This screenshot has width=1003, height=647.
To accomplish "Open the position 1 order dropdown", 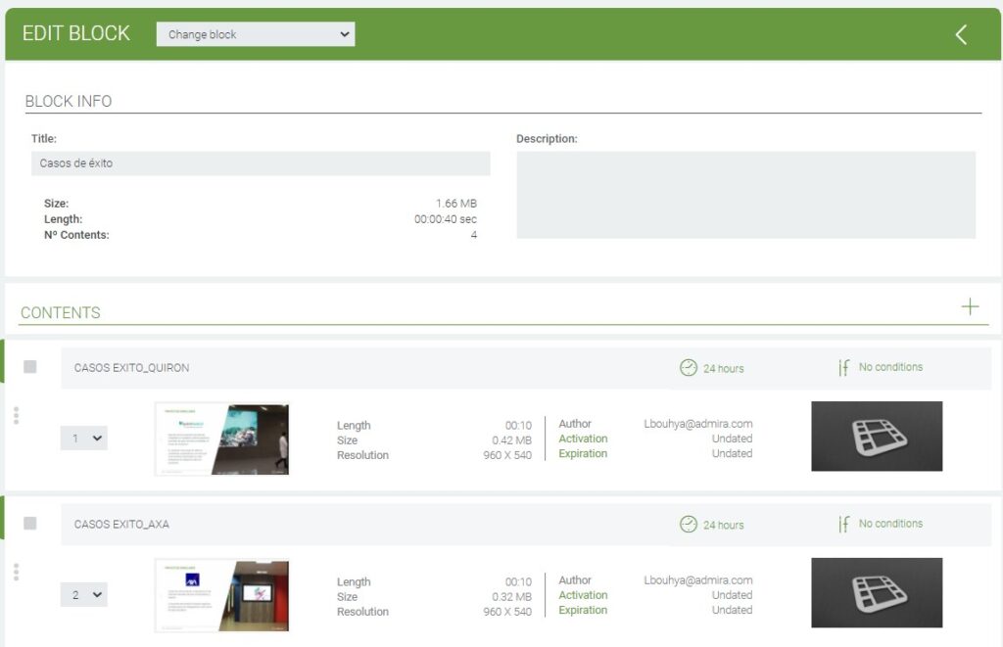I will pyautogui.click(x=84, y=439).
